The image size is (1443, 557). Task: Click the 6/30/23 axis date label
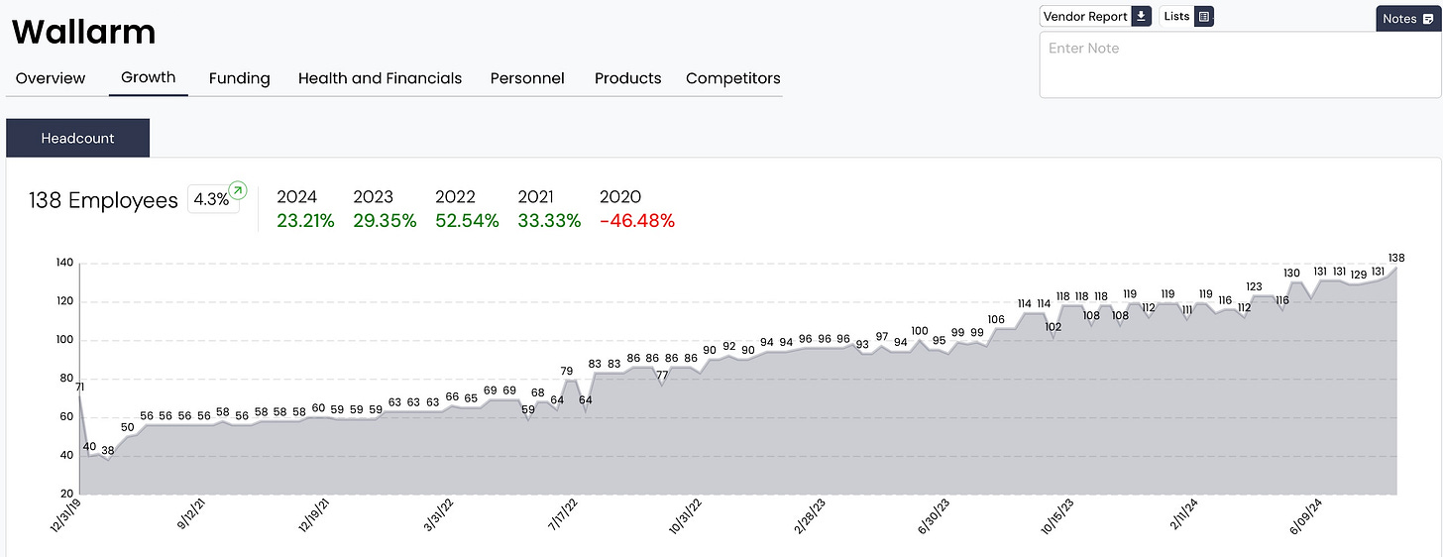point(935,516)
